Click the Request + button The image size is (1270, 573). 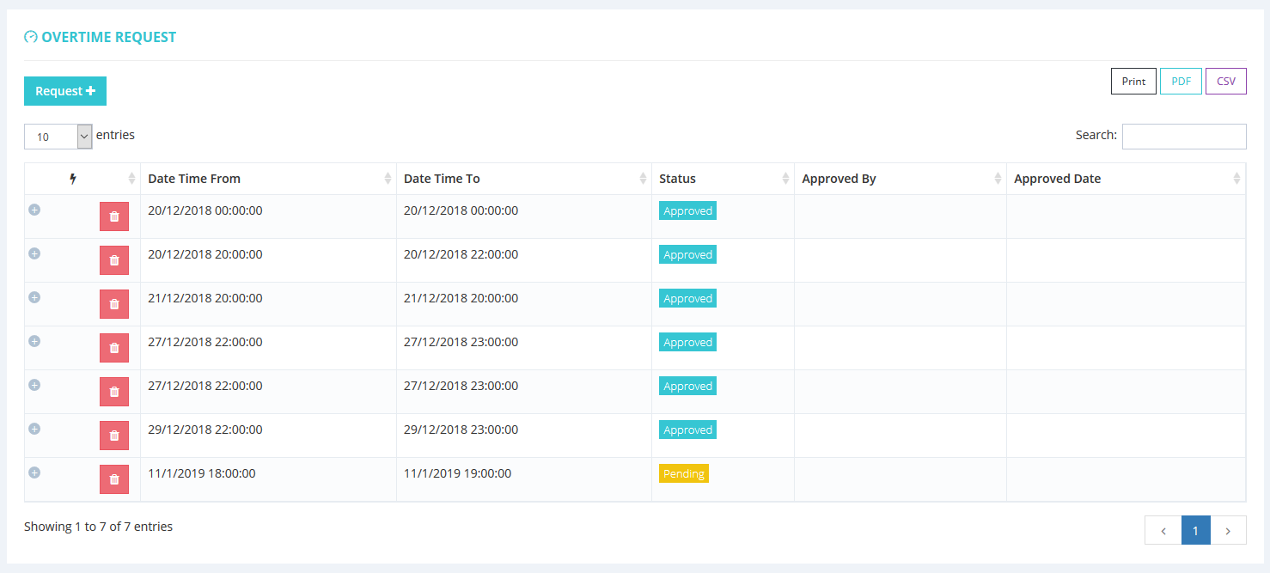(65, 91)
